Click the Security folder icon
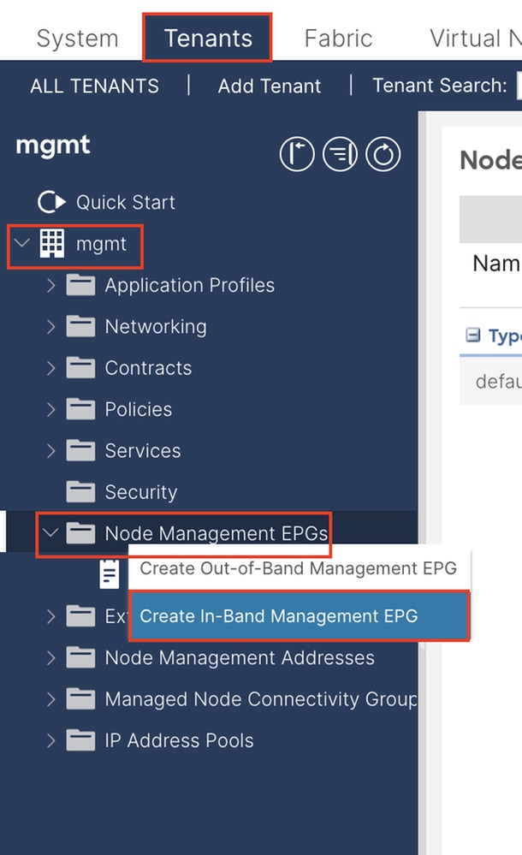Image resolution: width=522 pixels, height=855 pixels. pyautogui.click(x=81, y=492)
